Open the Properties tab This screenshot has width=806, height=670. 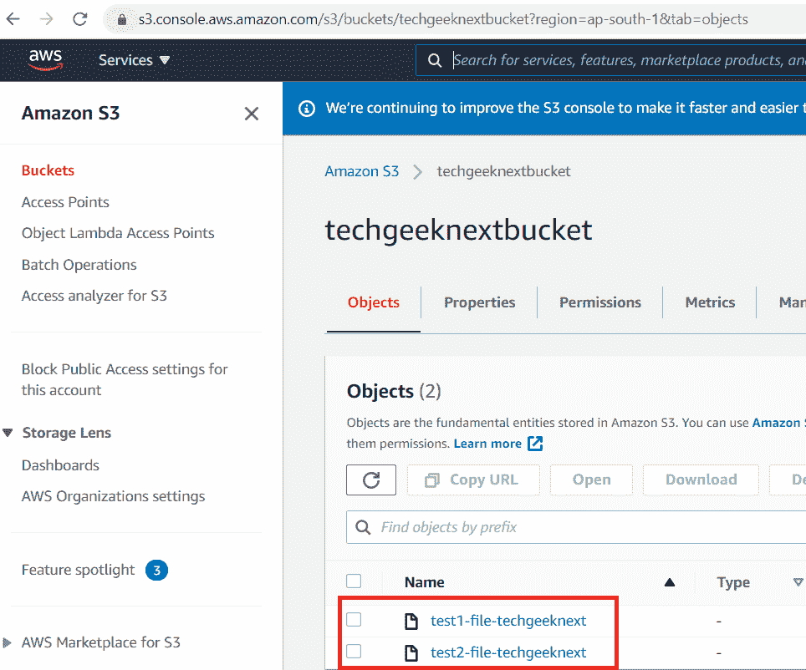(x=480, y=302)
